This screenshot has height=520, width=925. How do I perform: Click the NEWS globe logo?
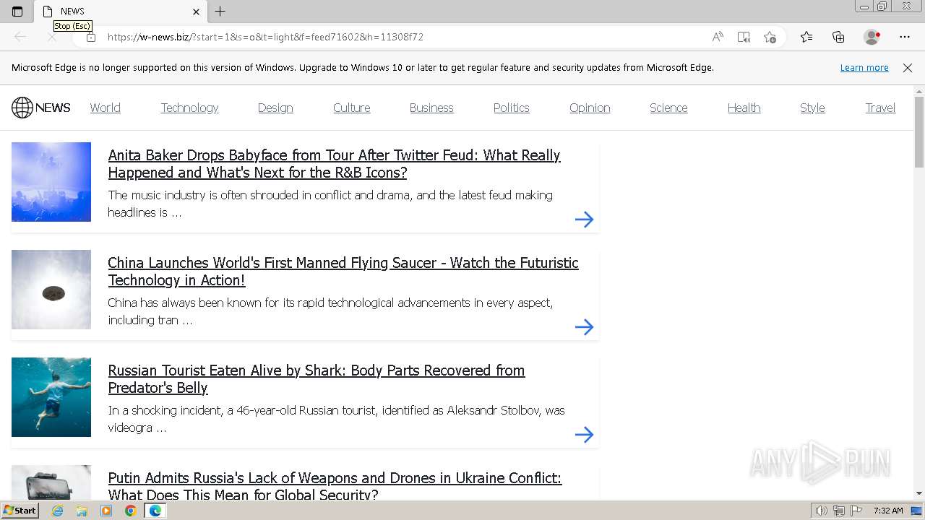tap(41, 108)
